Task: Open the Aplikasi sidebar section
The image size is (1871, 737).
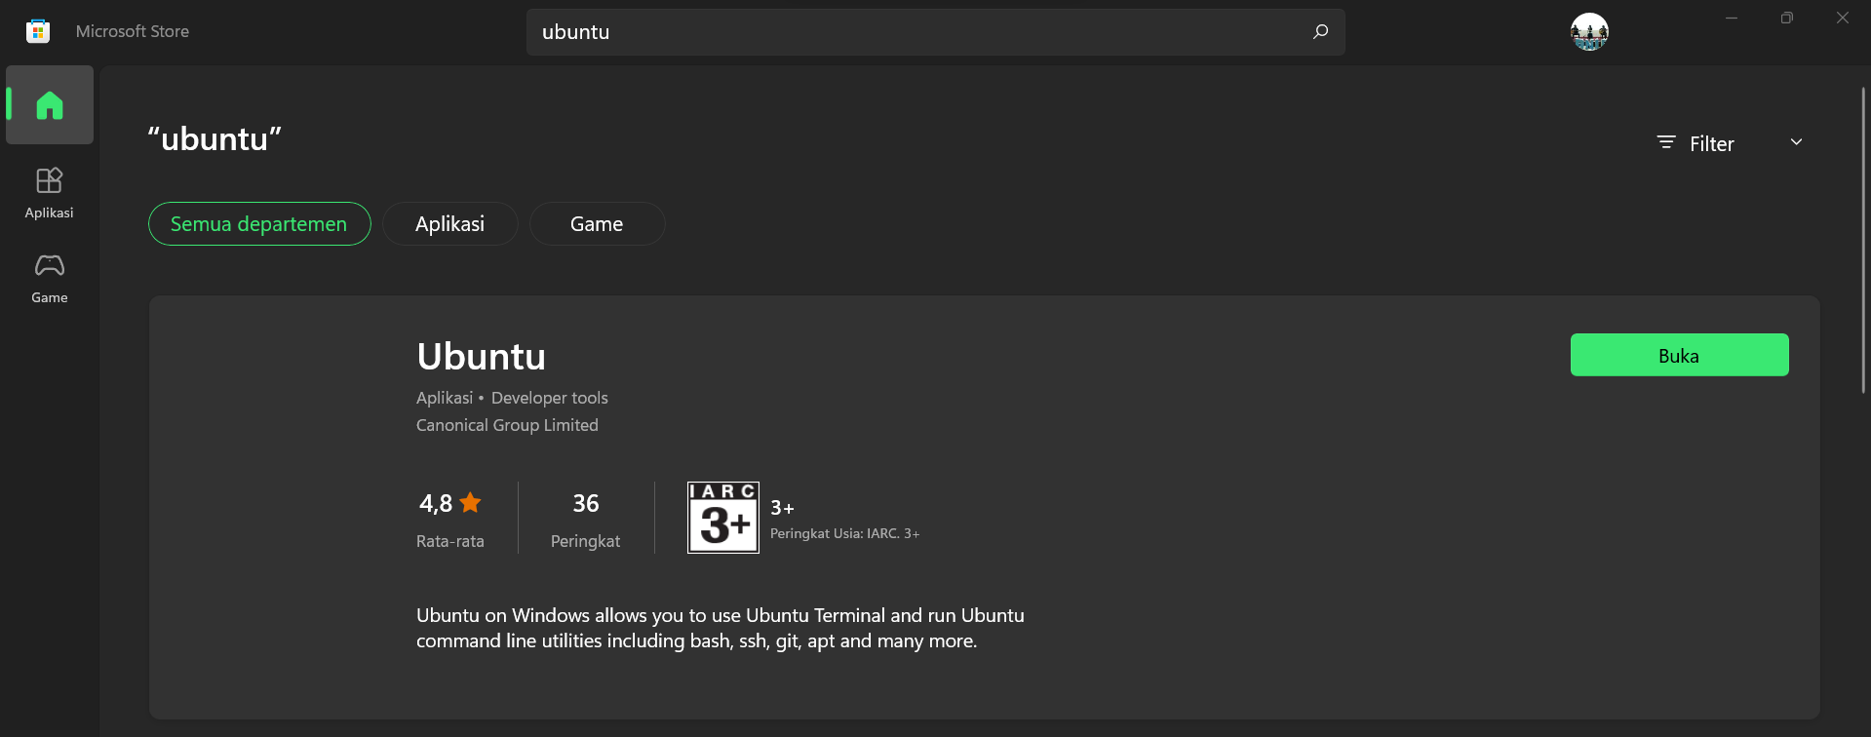Action: pyautogui.click(x=50, y=193)
